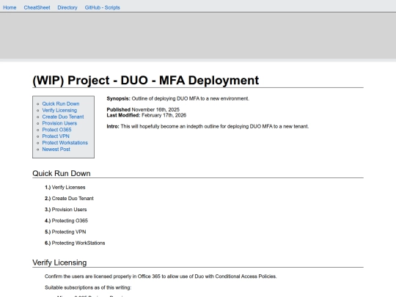Jump to Quick Run Down section
This screenshot has height=297, width=396.
pyautogui.click(x=61, y=104)
